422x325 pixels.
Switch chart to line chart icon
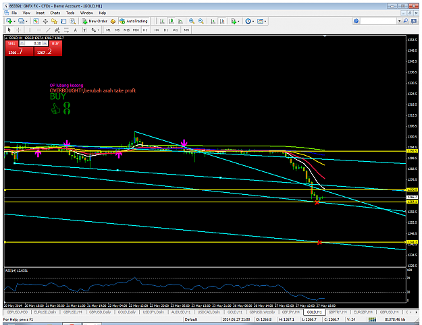[x=180, y=21]
